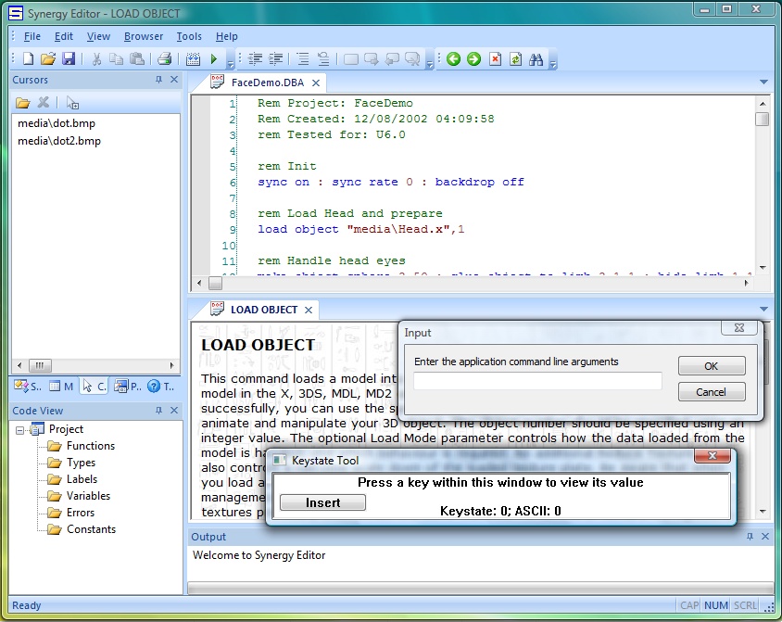Open a file using the toolbar folder icon
Image resolution: width=782 pixels, height=622 pixels.
(48, 58)
